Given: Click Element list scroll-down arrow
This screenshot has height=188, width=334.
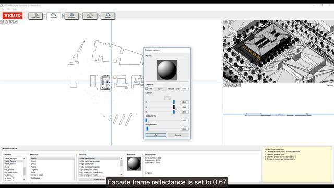Looking at the screenshot, I should click(24, 179).
